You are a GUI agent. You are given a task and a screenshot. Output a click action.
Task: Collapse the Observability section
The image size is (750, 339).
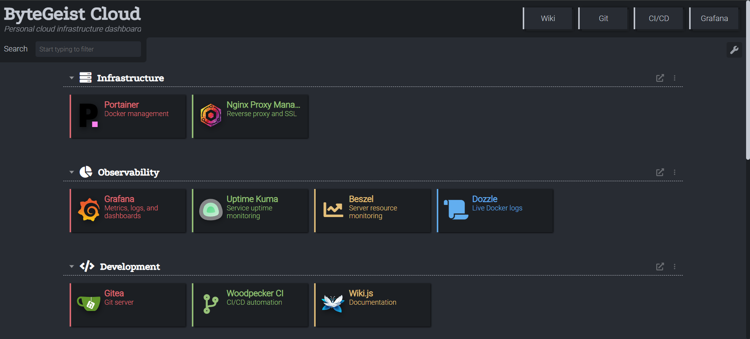[x=71, y=172]
